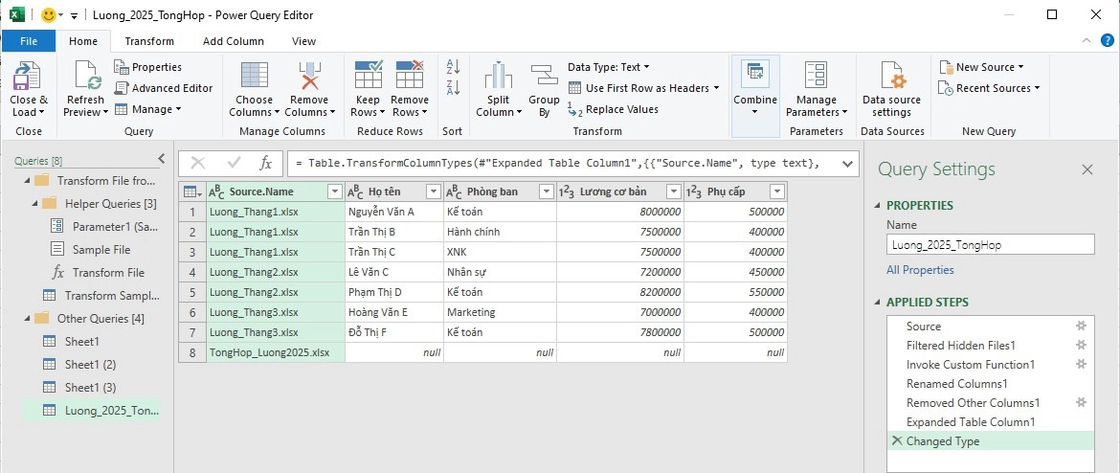1120x473 pixels.
Task: Open gear for Invoke Custom Function1 step
Action: (1081, 365)
